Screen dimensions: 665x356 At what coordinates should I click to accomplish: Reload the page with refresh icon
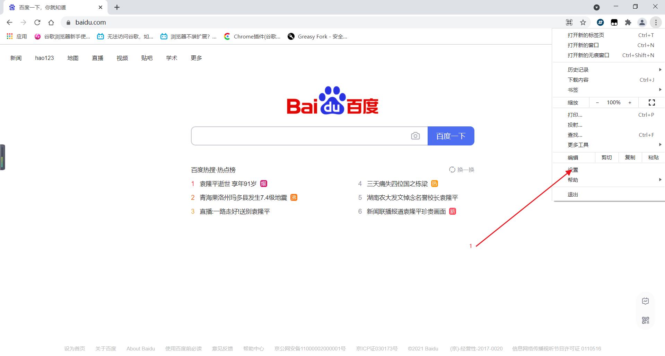[x=37, y=23]
